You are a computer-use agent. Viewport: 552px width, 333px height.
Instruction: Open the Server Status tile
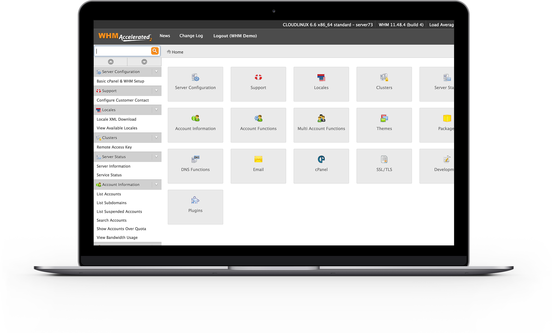pos(437,84)
